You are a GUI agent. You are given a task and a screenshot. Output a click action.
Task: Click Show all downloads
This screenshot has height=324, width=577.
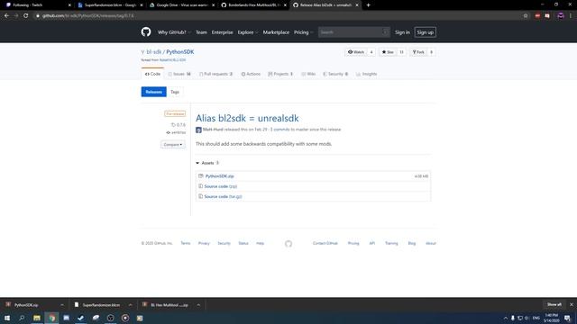tap(554, 304)
